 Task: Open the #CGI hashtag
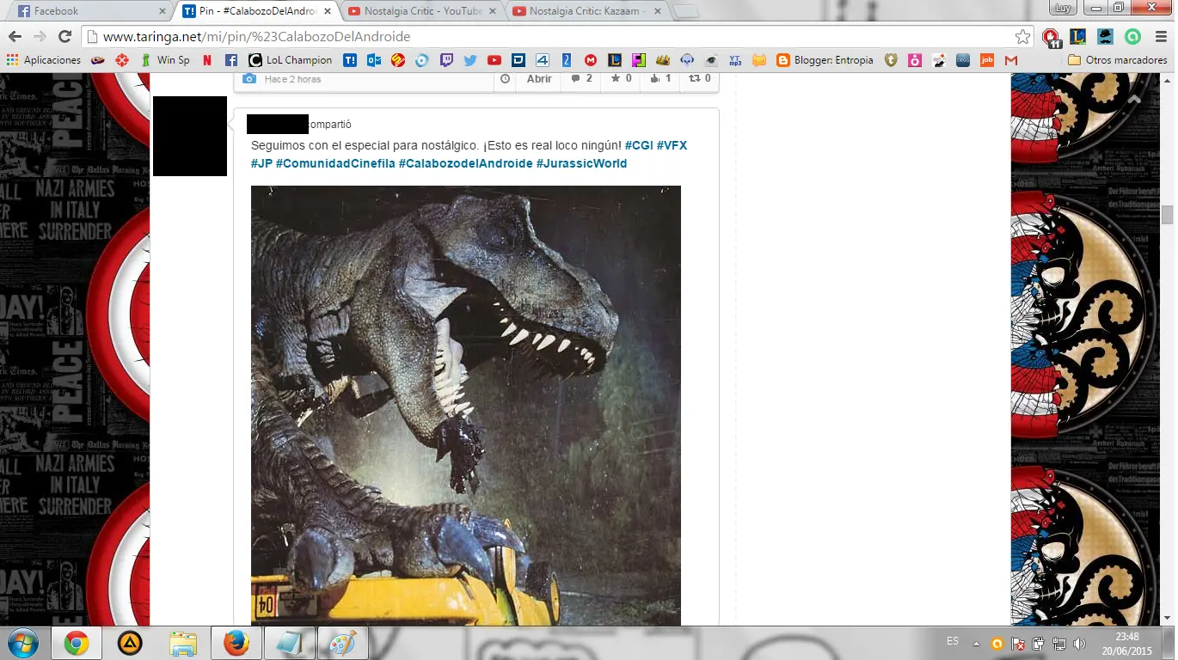[x=639, y=145]
